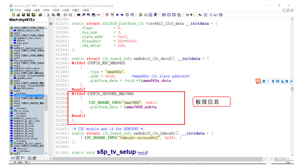Open the F文件 menu

pos(18,10)
